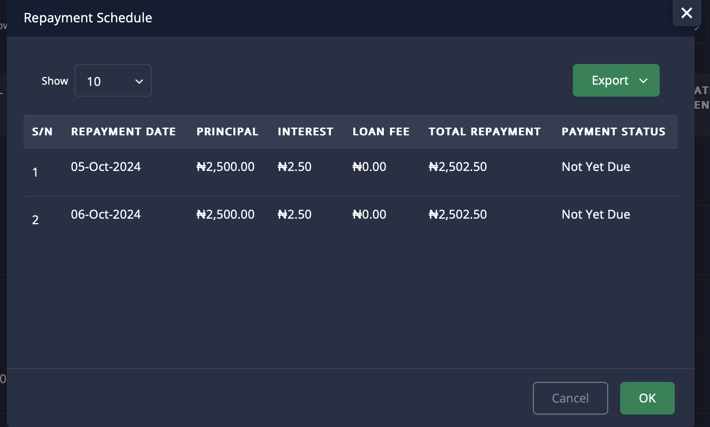The width and height of the screenshot is (710, 427).
Task: Click the Loan Fee column header
Action: tap(381, 131)
